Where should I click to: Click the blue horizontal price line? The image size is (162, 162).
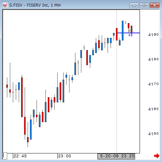point(128,33)
